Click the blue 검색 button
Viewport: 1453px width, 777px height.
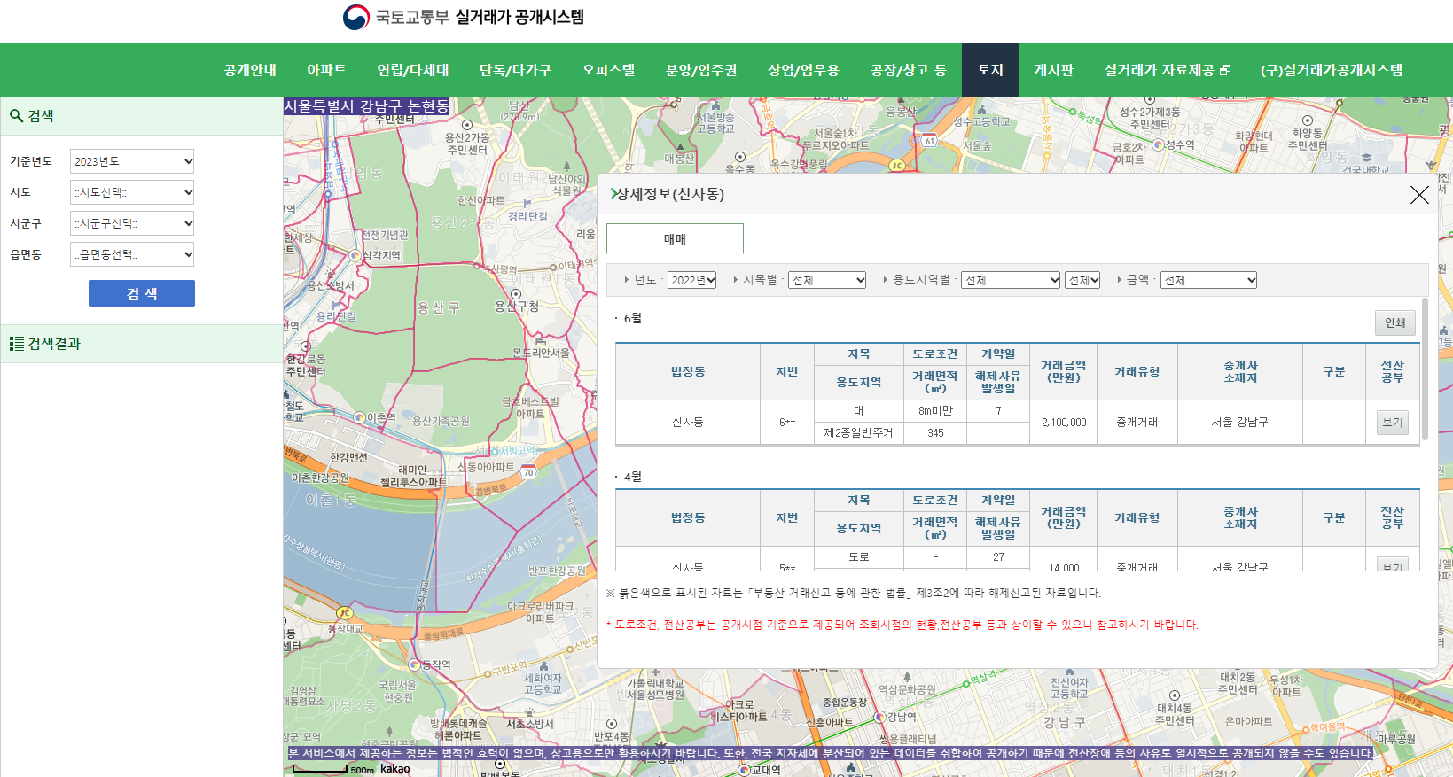(x=142, y=293)
